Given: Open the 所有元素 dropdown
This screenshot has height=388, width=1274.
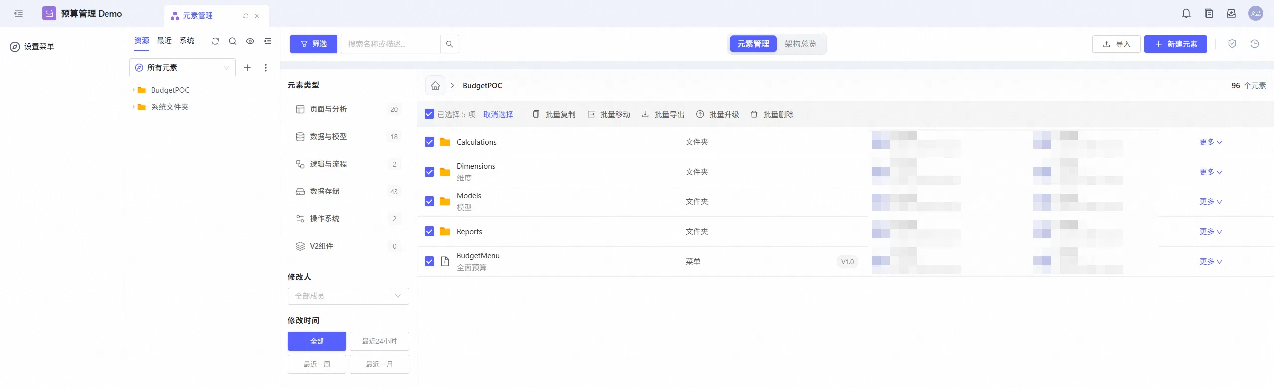Looking at the screenshot, I should click(183, 68).
